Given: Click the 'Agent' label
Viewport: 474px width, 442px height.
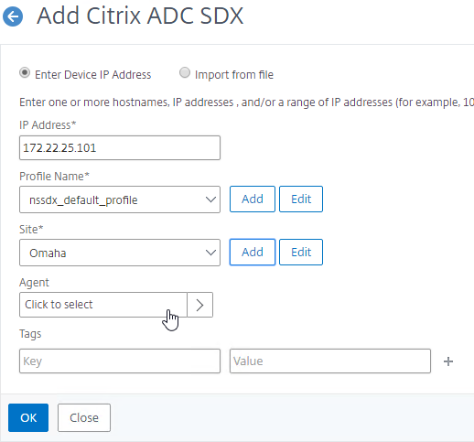Looking at the screenshot, I should point(34,283).
